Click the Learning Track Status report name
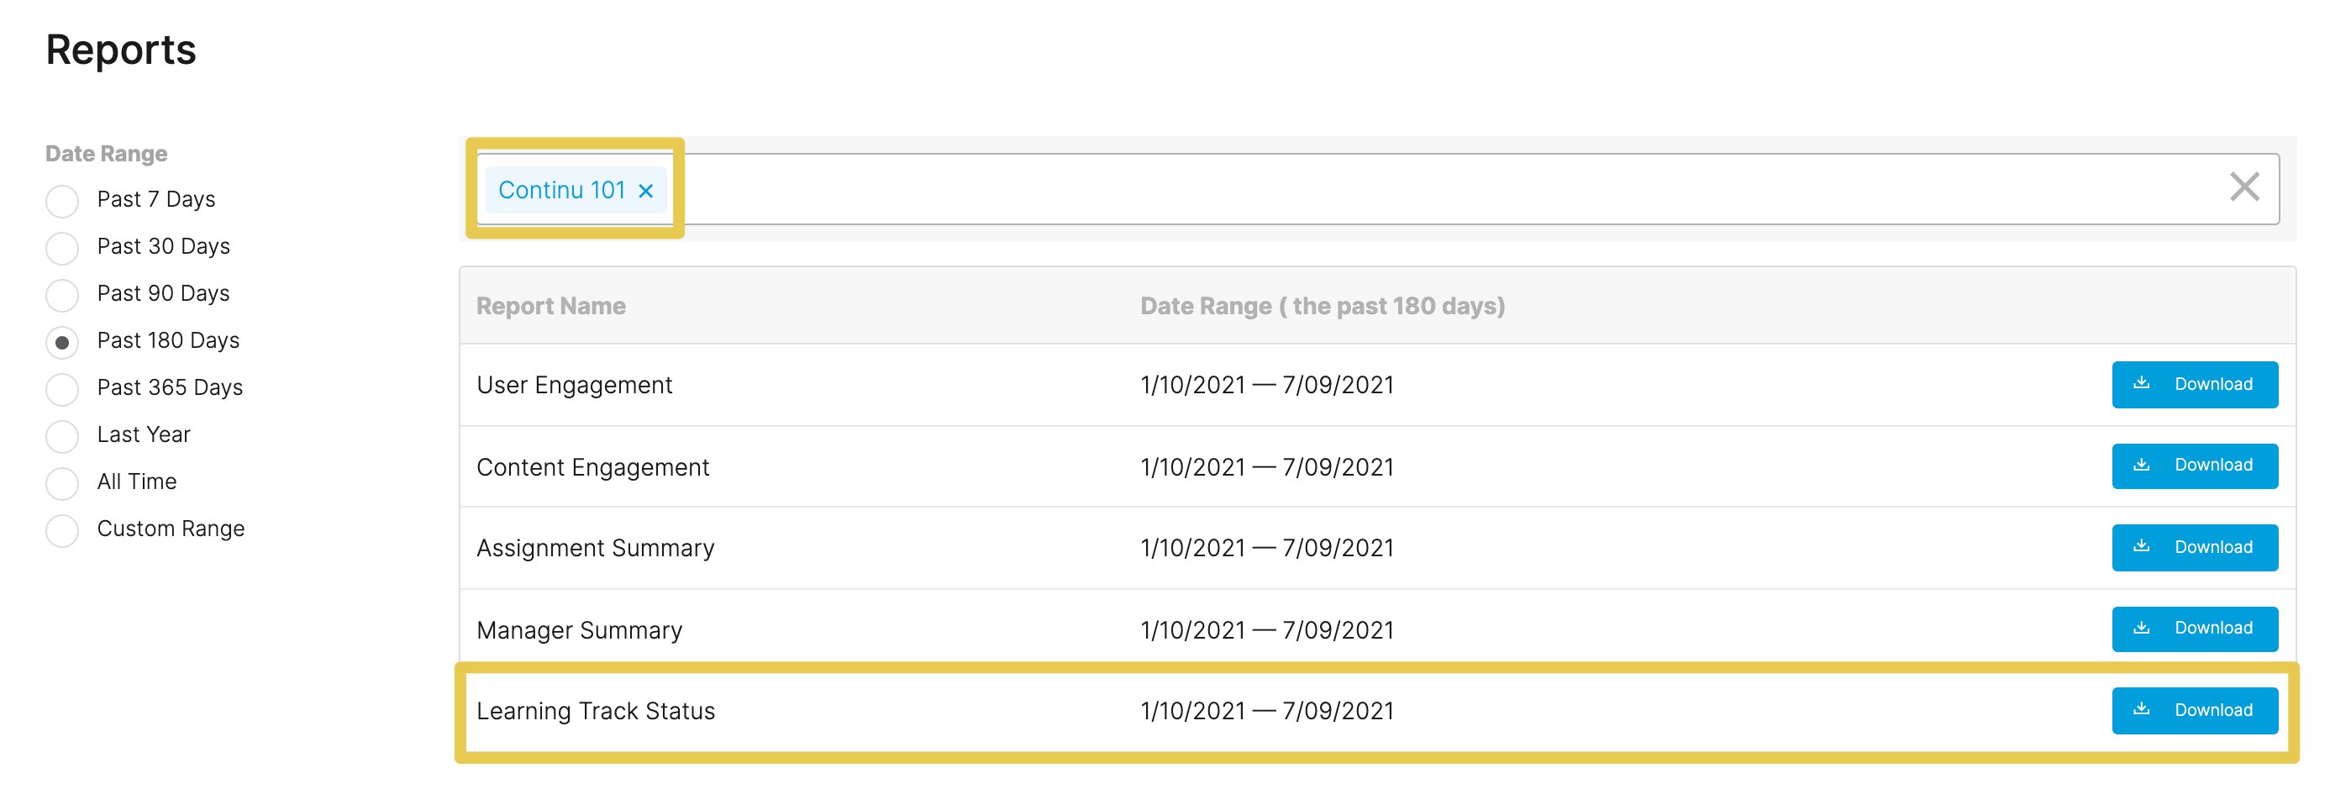Viewport: 2351px width, 805px height. [x=595, y=711]
